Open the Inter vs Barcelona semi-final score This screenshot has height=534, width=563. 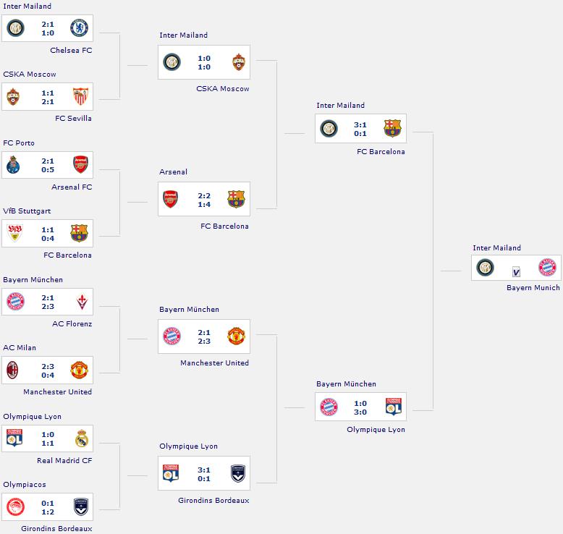(x=360, y=129)
